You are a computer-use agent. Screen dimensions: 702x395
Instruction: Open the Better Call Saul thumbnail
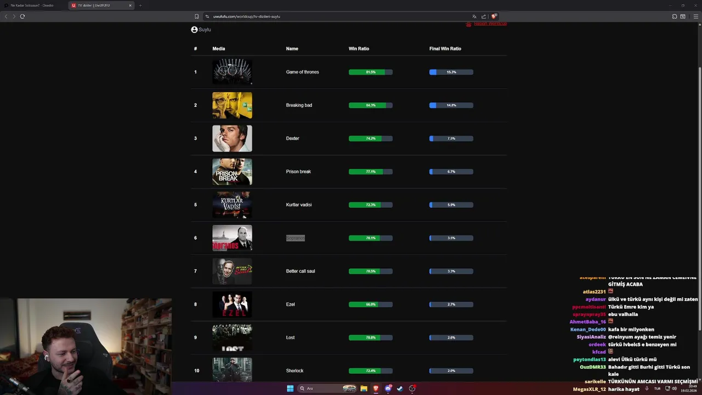pyautogui.click(x=233, y=271)
